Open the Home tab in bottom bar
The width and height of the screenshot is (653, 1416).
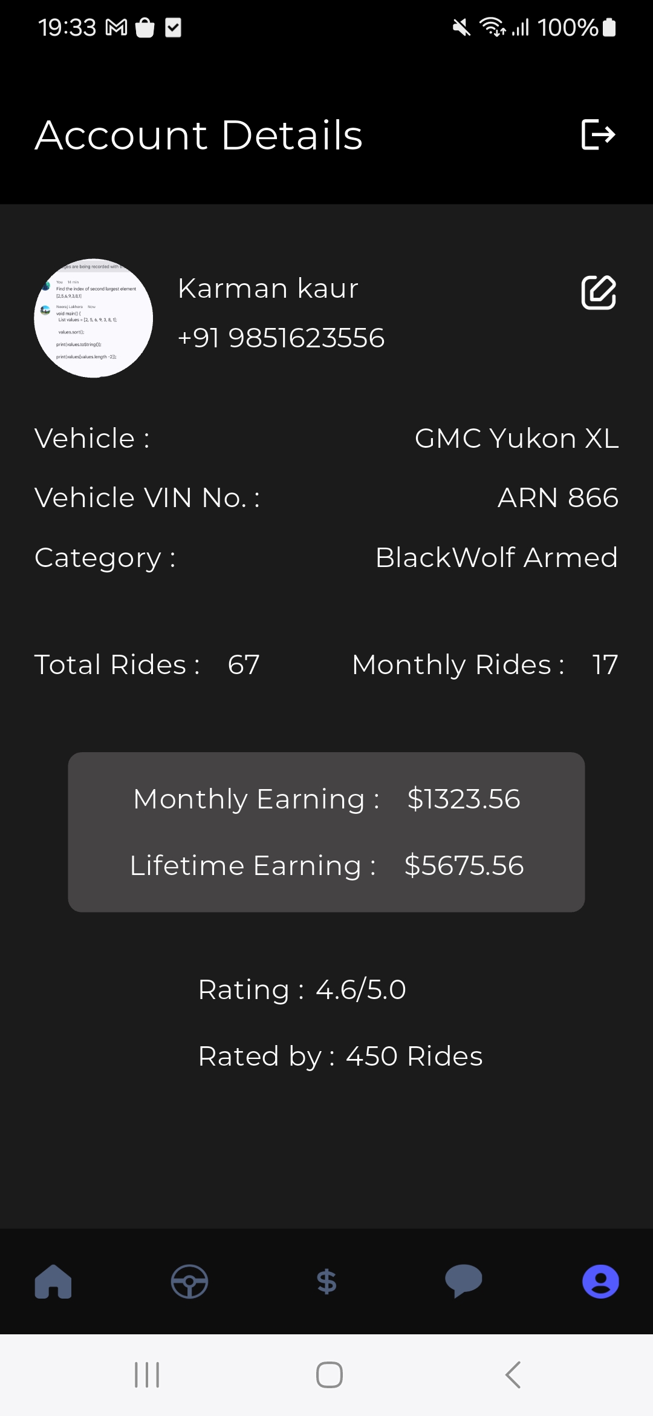(x=53, y=1282)
